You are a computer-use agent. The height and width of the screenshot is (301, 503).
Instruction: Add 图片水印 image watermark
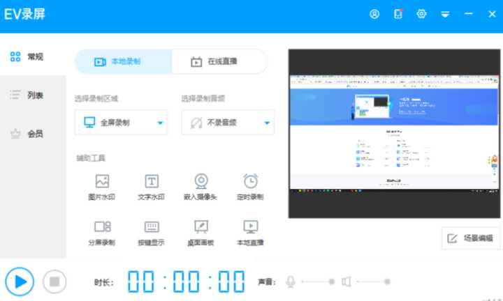tap(102, 187)
